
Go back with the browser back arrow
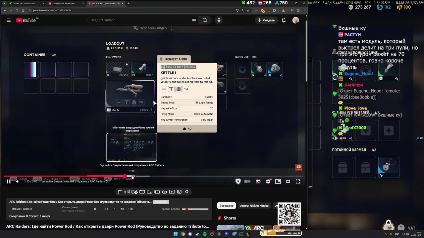(5, 10)
